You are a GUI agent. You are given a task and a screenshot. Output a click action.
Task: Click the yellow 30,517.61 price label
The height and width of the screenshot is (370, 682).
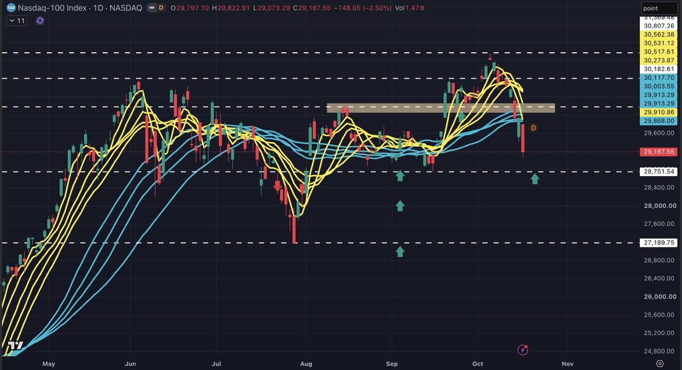tap(659, 52)
